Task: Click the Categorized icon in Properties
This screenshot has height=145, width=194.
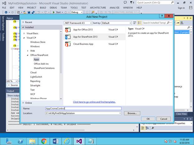Action: tap(143, 128)
